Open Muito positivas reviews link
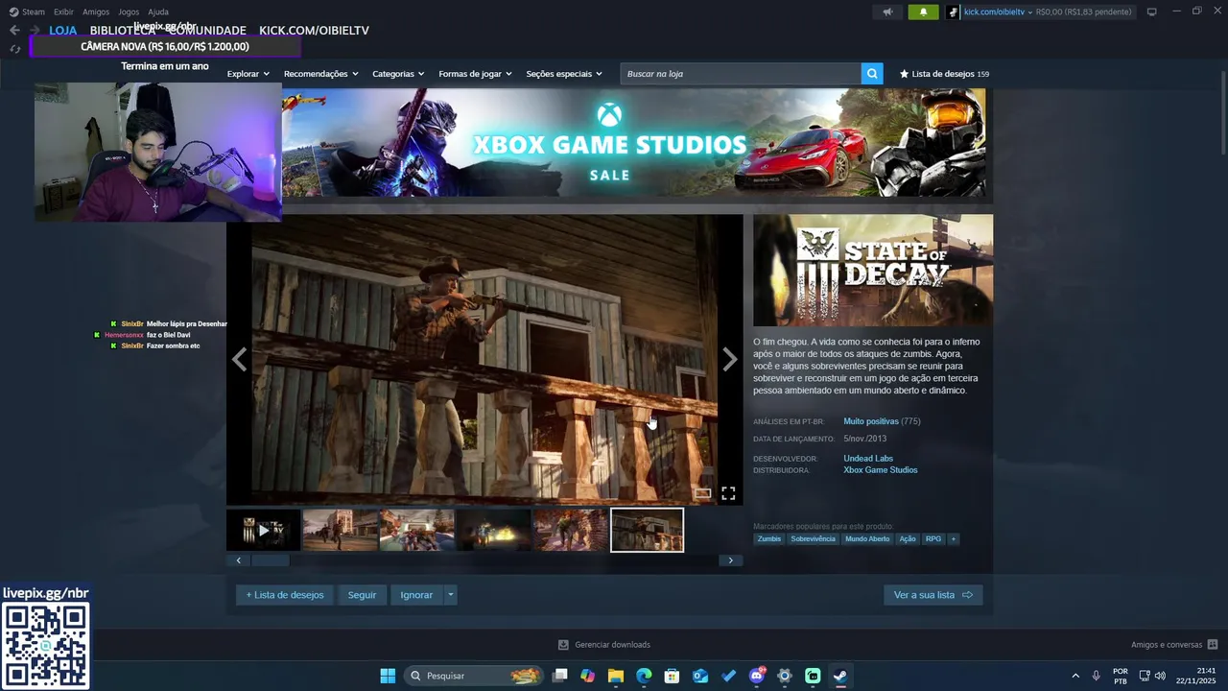 [871, 421]
